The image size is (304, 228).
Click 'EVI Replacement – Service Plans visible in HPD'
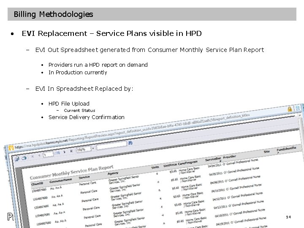point(111,33)
